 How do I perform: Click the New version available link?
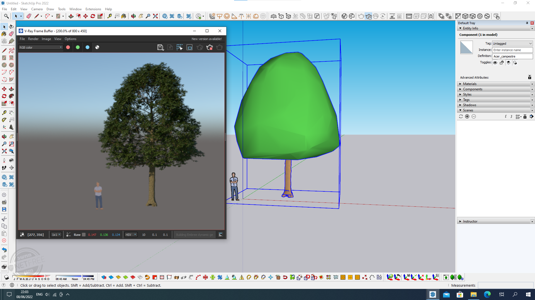point(206,39)
